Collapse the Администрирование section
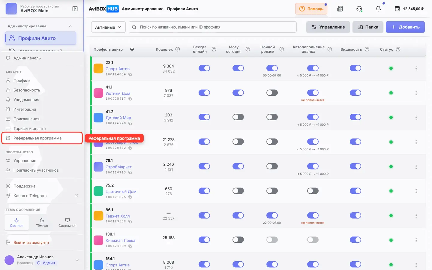The width and height of the screenshot is (432, 270). [x=70, y=26]
